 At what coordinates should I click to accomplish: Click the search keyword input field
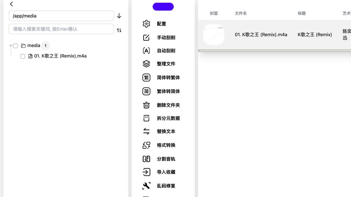pyautogui.click(x=61, y=29)
